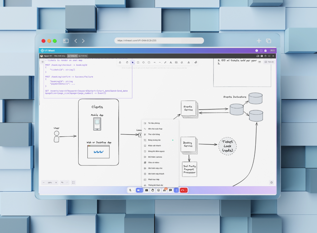Pick the Eraser tool
317x233 pixels.
(x=182, y=62)
